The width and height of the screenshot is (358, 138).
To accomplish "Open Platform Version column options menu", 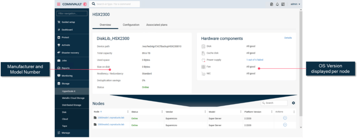I will [272, 112].
